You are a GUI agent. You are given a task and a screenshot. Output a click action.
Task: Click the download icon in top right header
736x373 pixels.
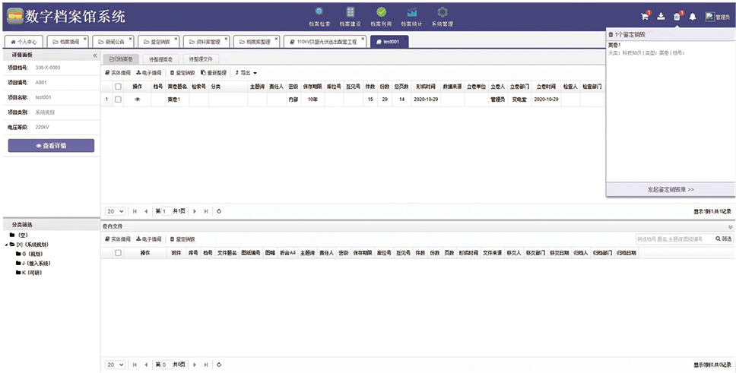tap(661, 17)
